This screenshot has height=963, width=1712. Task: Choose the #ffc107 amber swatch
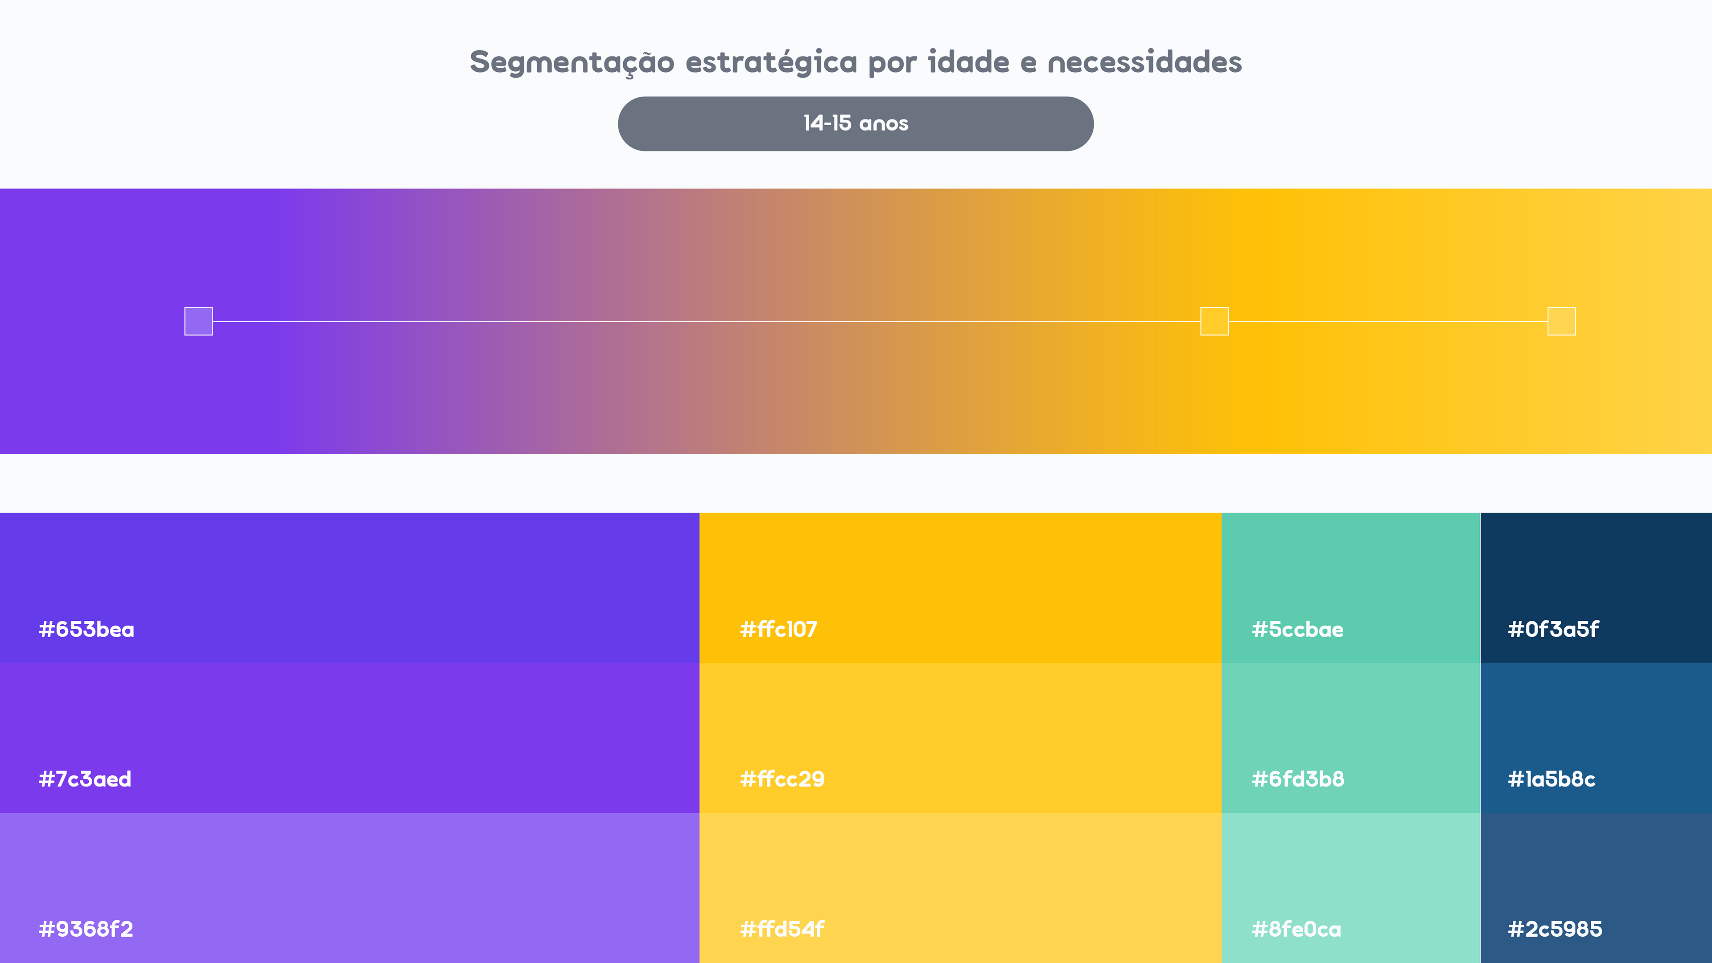pos(960,588)
